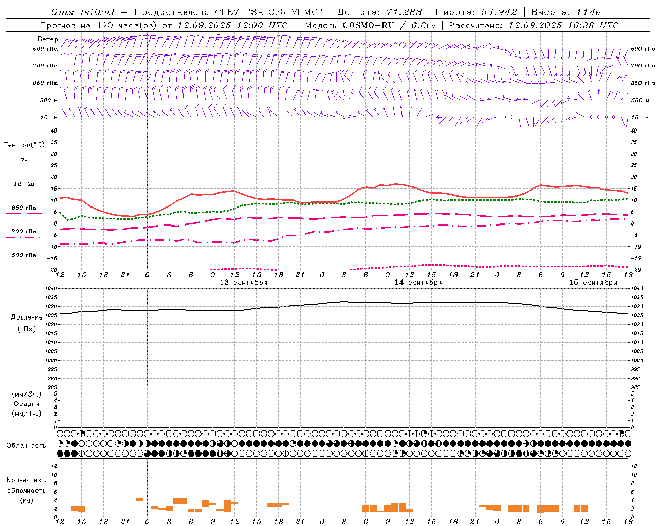Image resolution: width=658 pixels, height=526 pixels.
Task: Click the Конвективн. label of convective cloudiness
Action: click(x=27, y=480)
